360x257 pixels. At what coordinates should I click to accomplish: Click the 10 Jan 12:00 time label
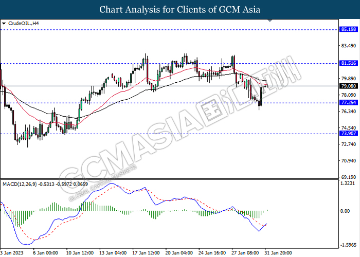coord(80,253)
